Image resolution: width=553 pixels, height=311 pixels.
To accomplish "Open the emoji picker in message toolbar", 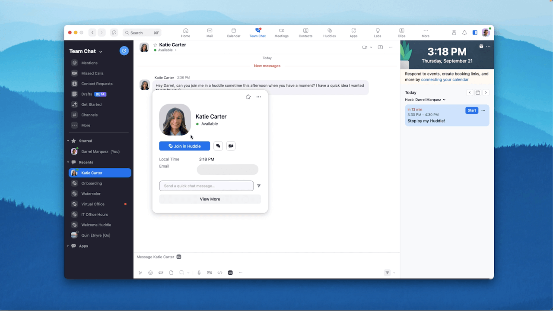I will (x=150, y=273).
